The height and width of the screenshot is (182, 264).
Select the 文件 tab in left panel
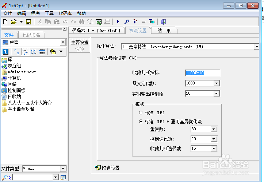(9, 35)
